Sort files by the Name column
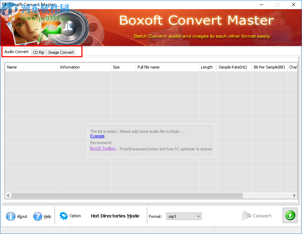The height and width of the screenshot is (234, 302). (x=31, y=67)
